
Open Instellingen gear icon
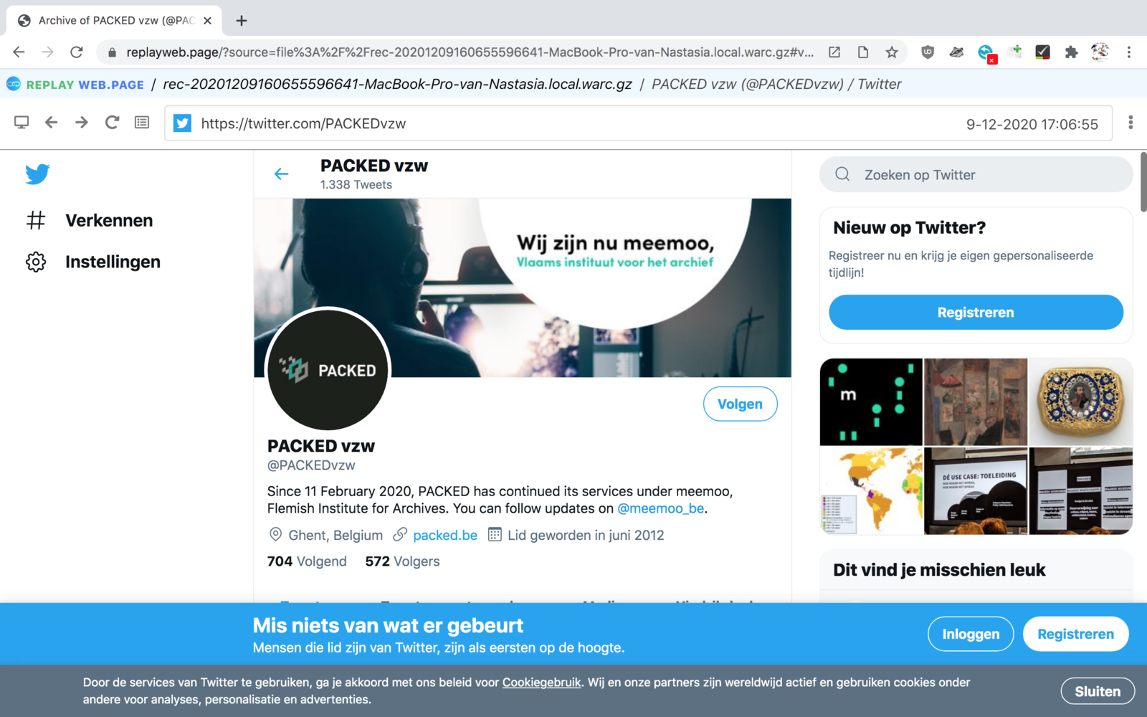click(36, 262)
